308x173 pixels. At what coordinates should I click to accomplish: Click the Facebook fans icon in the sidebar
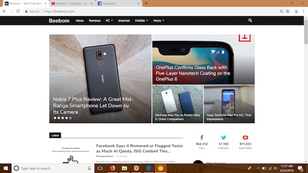point(202,137)
